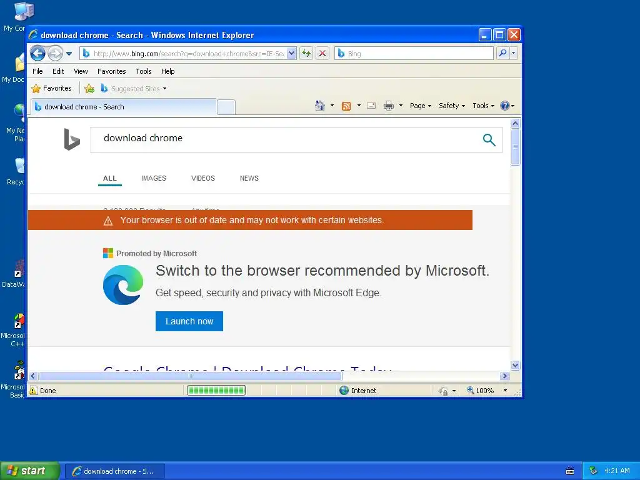640x480 pixels.
Task: Expand the zoom level dropdown arrow
Action: point(505,391)
